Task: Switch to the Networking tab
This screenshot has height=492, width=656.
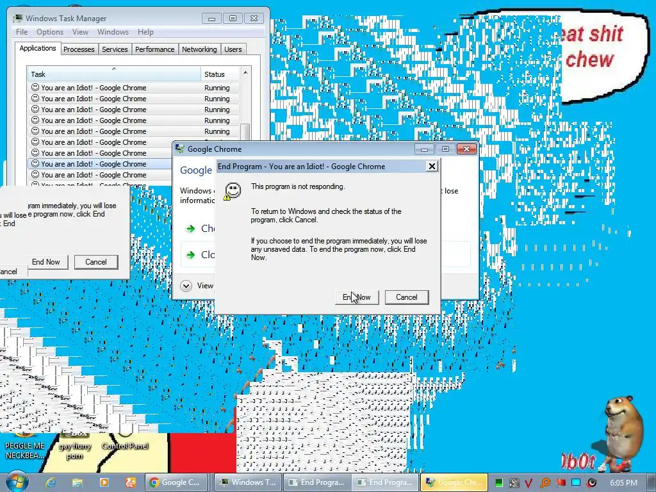Action: pyautogui.click(x=199, y=49)
